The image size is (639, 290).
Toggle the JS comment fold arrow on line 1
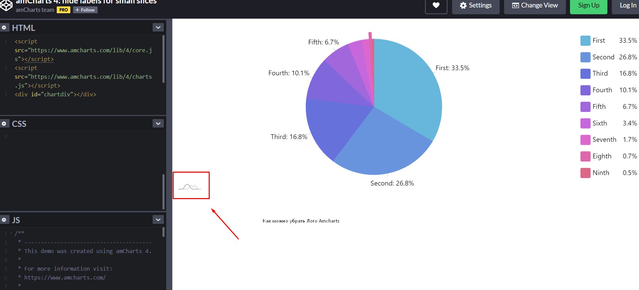point(11,233)
